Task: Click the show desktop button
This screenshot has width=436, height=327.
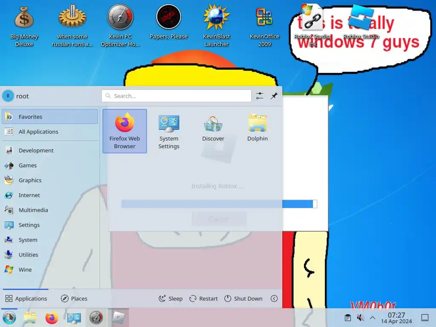Action: pos(425,318)
